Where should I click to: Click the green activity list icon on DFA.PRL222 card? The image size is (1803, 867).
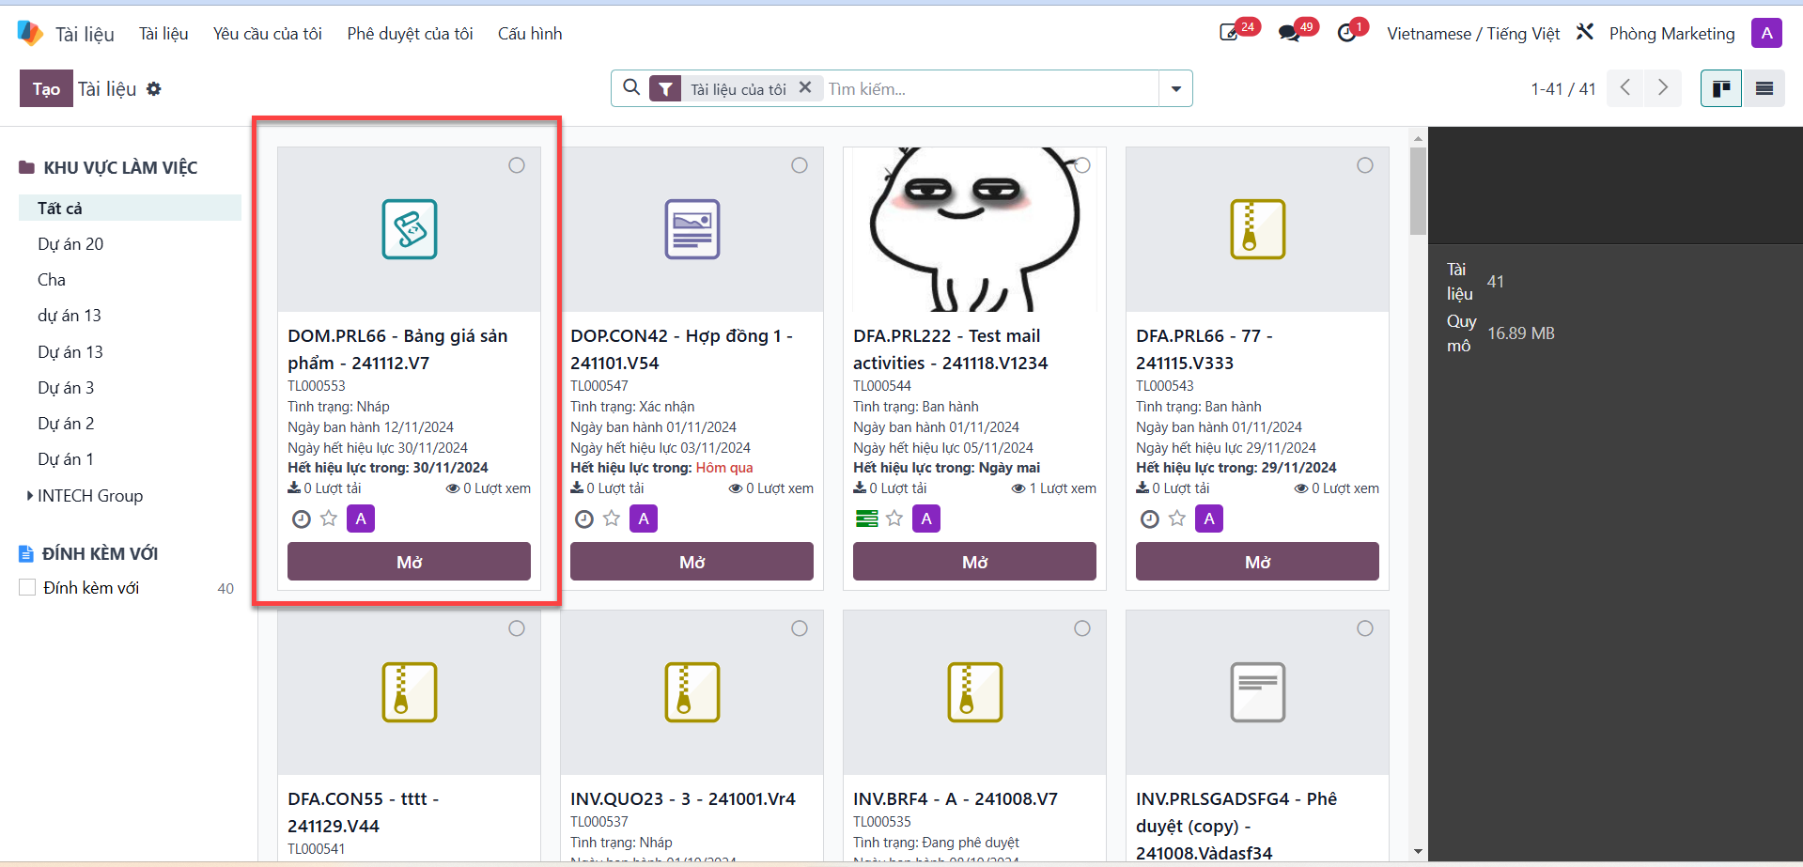(x=867, y=519)
